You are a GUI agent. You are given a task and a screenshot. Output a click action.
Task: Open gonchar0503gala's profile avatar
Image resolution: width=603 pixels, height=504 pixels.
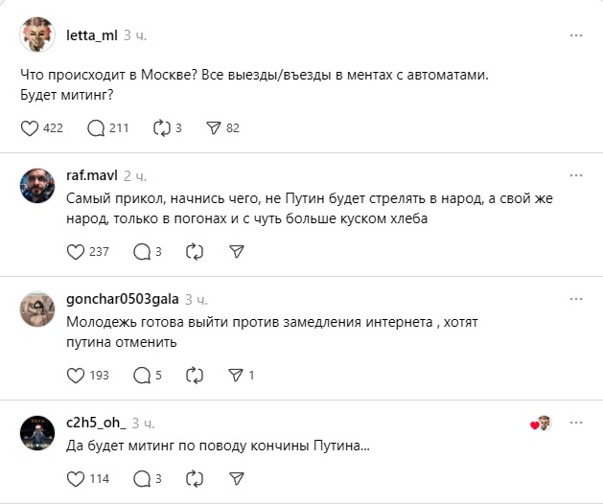[37, 309]
